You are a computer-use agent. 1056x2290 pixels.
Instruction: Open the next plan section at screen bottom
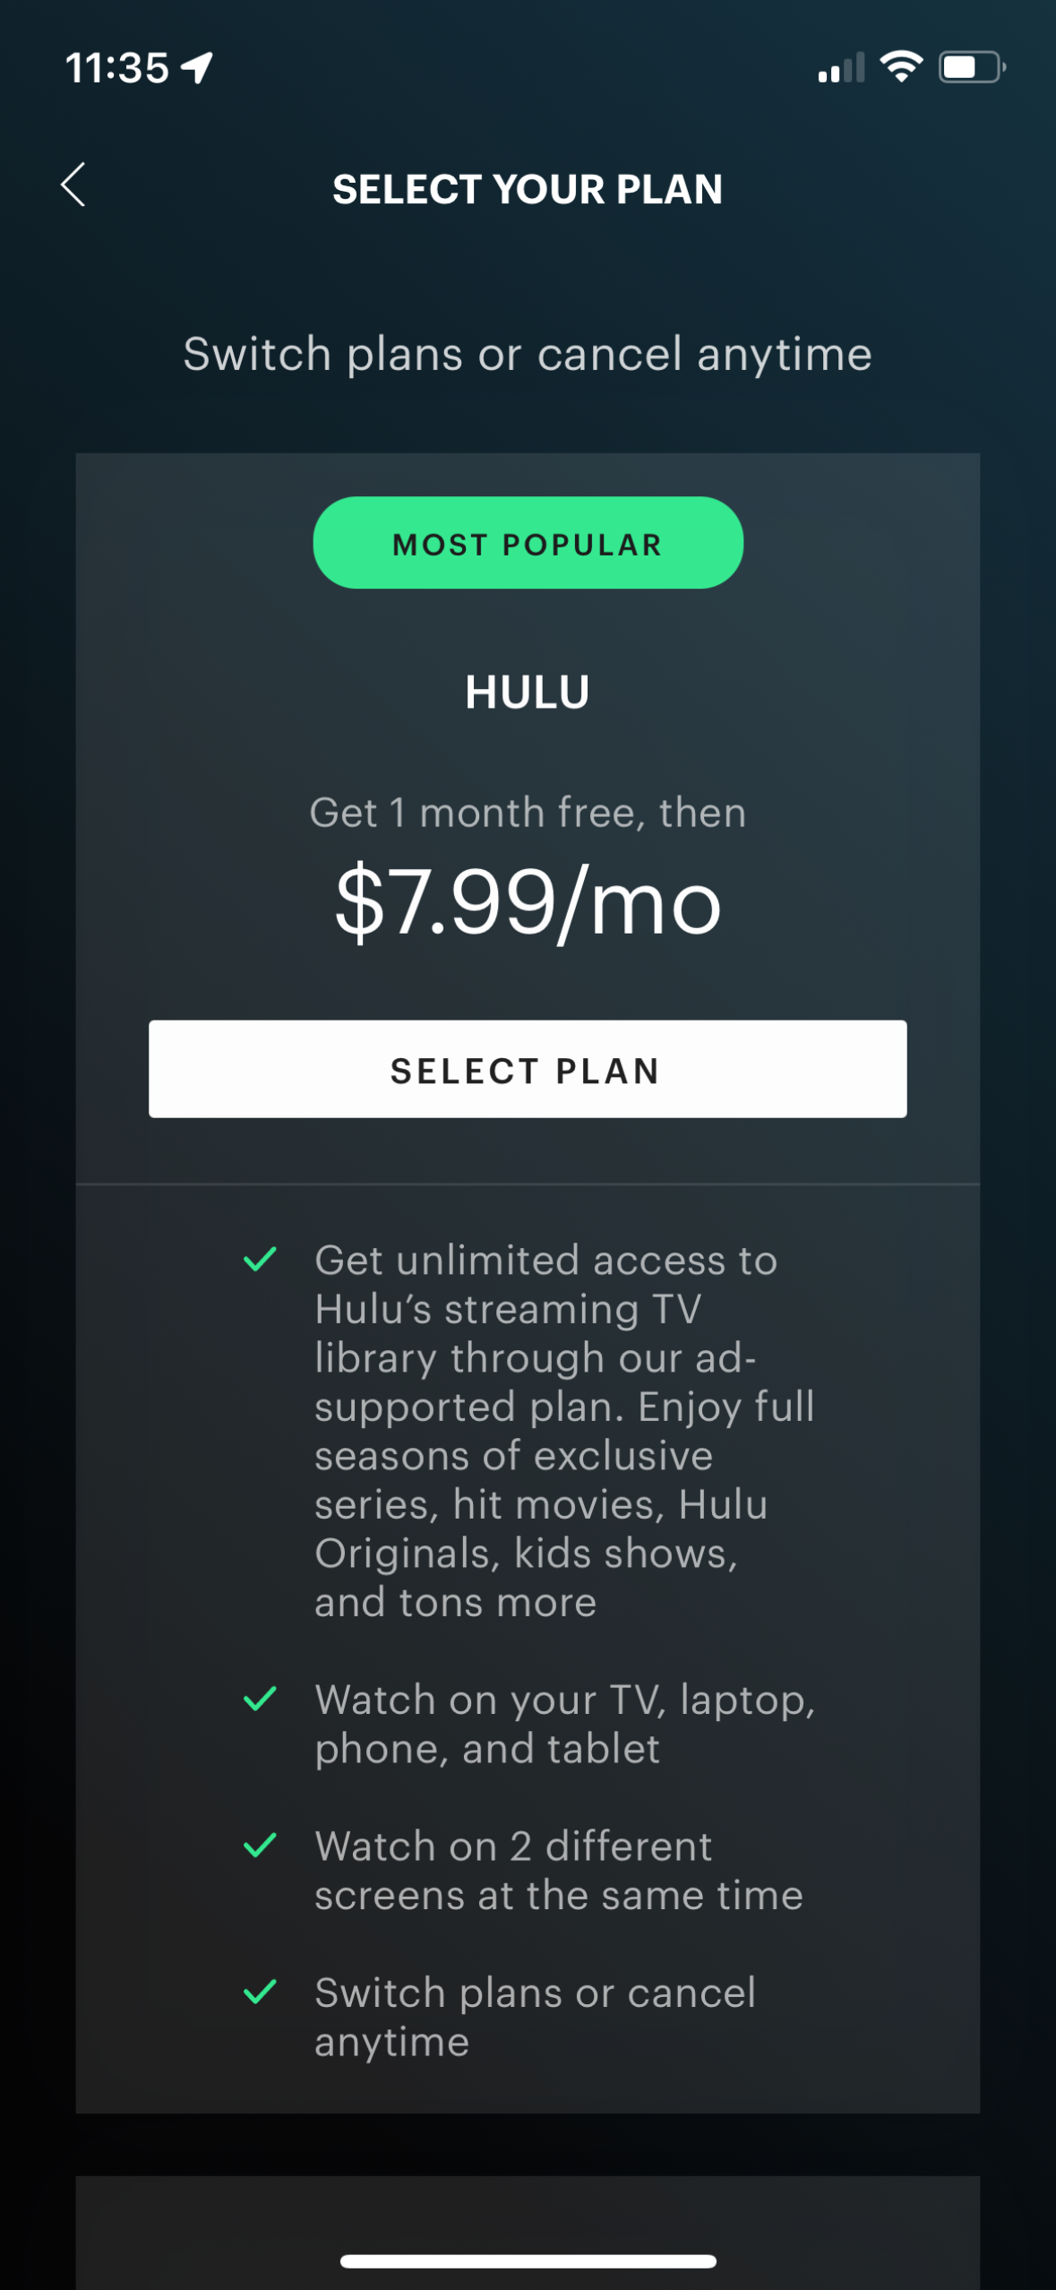(x=528, y=2222)
